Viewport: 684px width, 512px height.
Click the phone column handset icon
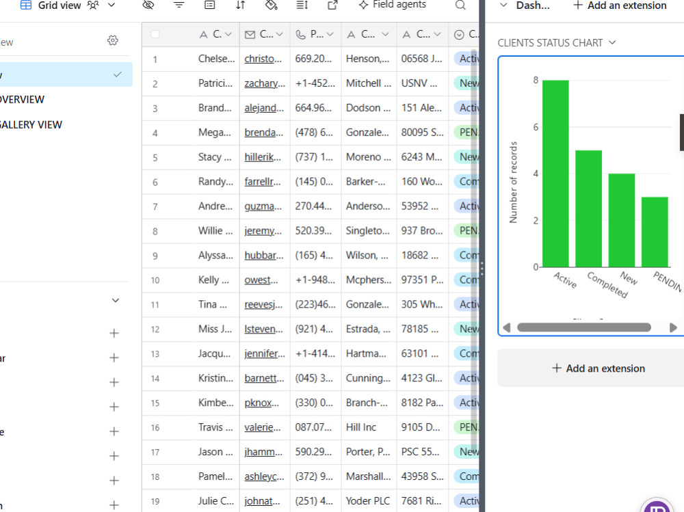[300, 35]
